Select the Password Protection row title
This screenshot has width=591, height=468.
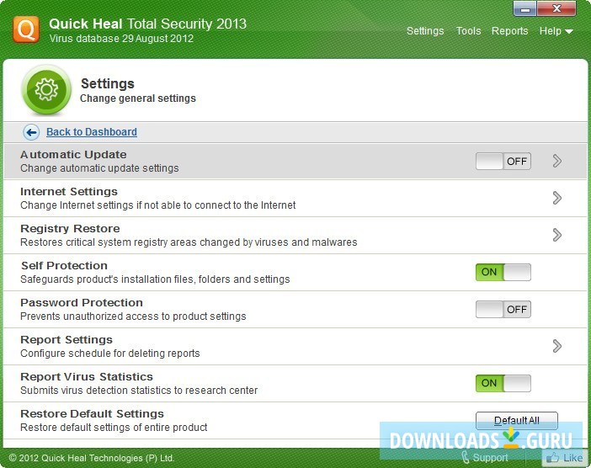coord(82,302)
